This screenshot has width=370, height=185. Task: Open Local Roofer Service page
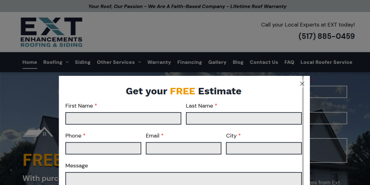point(327,62)
